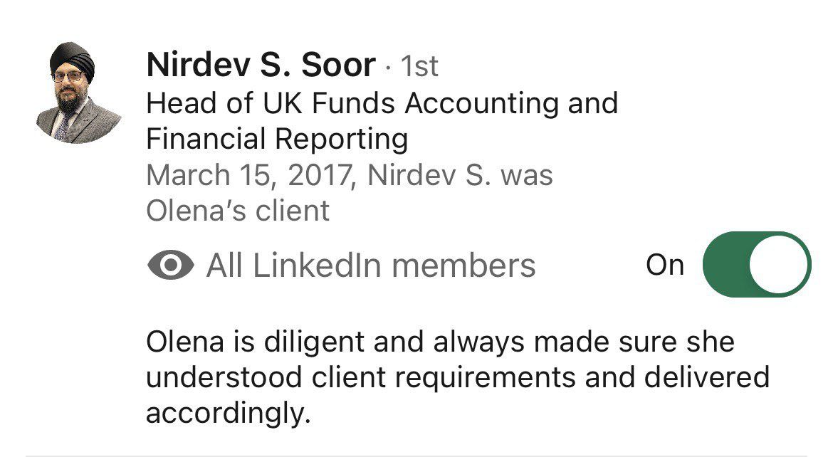Click 'Nirdev S. was' in the relationship line
Viewport: 833px width, 457px height.
click(x=460, y=175)
